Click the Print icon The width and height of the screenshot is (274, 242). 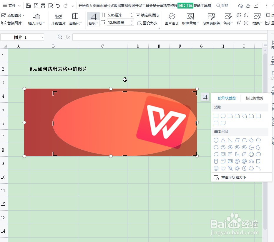click(x=43, y=6)
